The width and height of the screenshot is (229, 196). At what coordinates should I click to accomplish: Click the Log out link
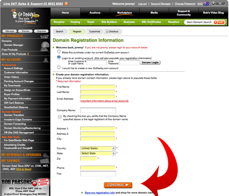tap(142, 4)
